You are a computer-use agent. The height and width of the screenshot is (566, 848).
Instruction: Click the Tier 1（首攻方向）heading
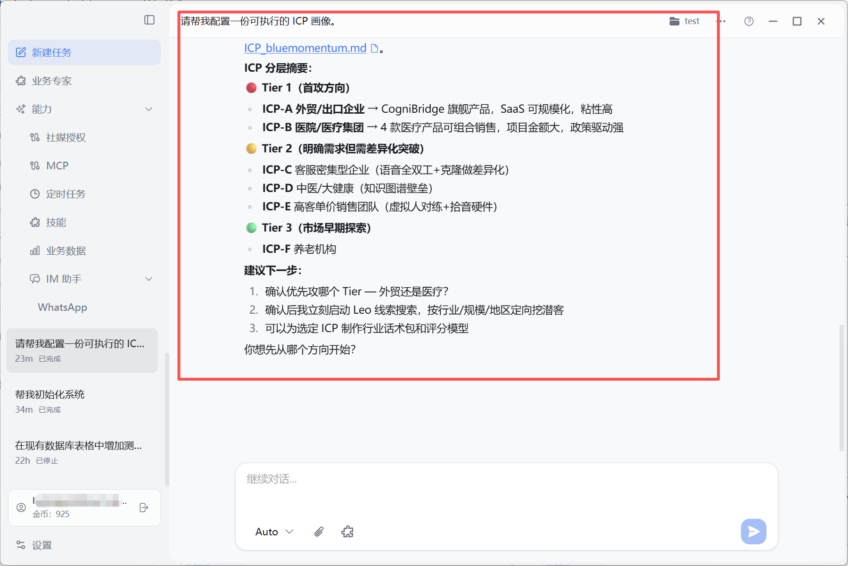(305, 88)
